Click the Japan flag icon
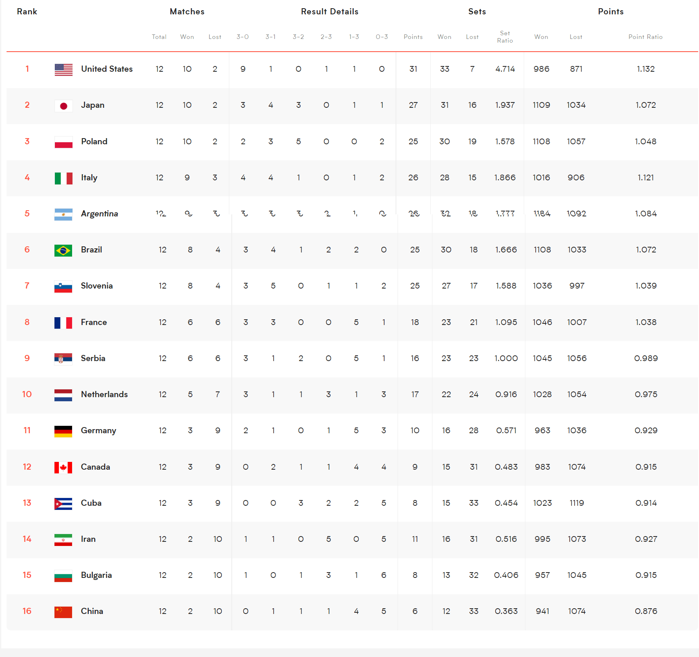Image resolution: width=699 pixels, height=657 pixels. click(63, 106)
